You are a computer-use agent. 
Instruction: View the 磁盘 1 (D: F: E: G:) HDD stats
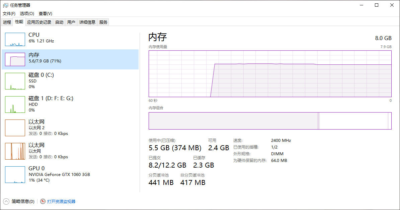coord(50,104)
